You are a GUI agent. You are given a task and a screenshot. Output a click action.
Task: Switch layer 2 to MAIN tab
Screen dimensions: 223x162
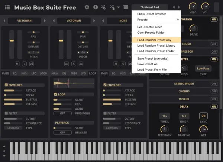55,73
